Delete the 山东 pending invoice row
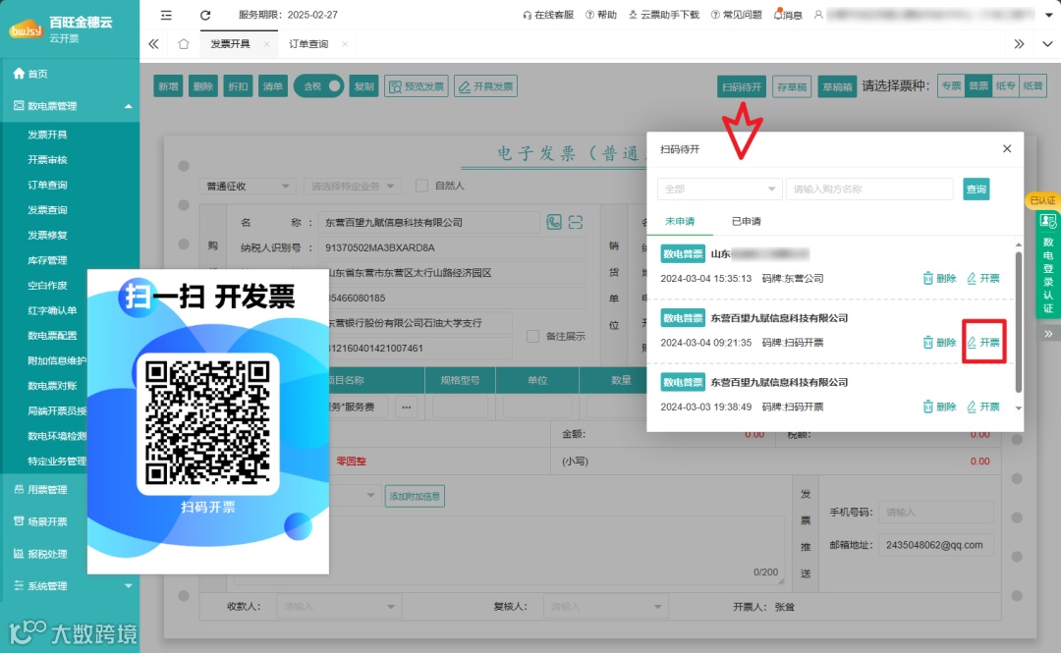 (x=939, y=278)
